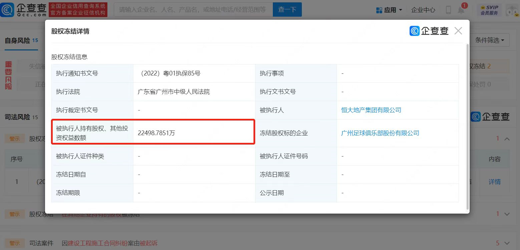Open the user avatar in top-right corner
The image size is (520, 250).
click(512, 10)
